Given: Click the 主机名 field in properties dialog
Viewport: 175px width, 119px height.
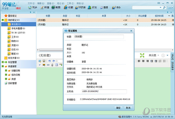Looking at the screenshot, I should (x=104, y=92).
